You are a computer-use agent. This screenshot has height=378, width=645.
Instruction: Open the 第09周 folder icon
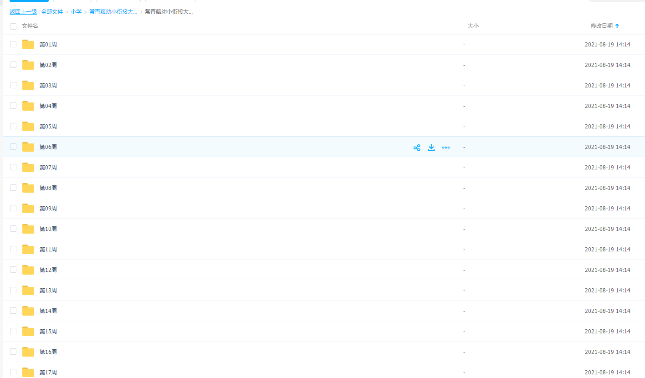coord(28,209)
